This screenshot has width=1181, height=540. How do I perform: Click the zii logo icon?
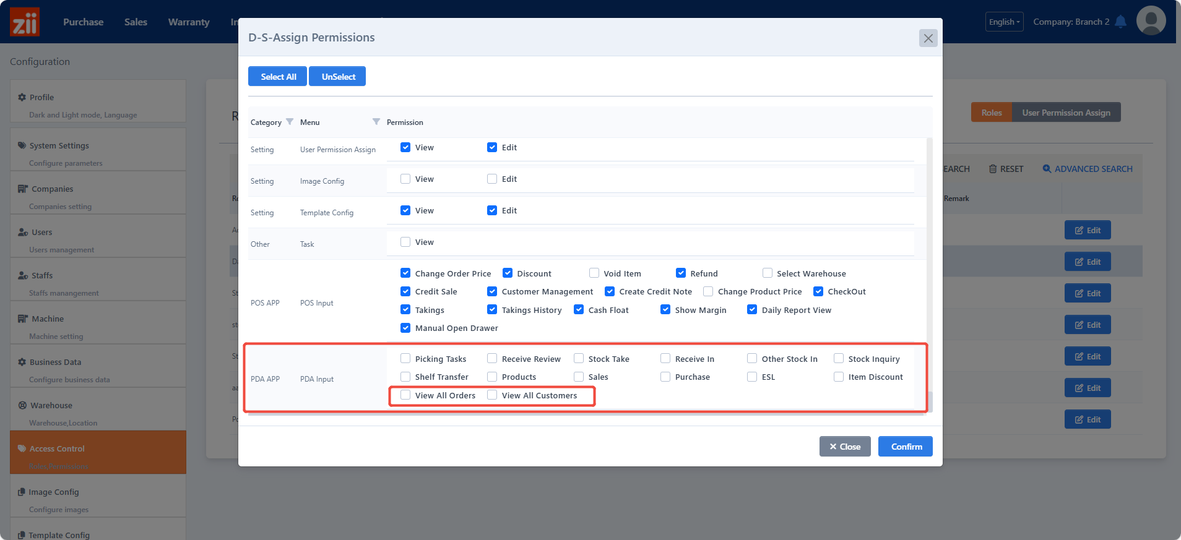point(25,22)
